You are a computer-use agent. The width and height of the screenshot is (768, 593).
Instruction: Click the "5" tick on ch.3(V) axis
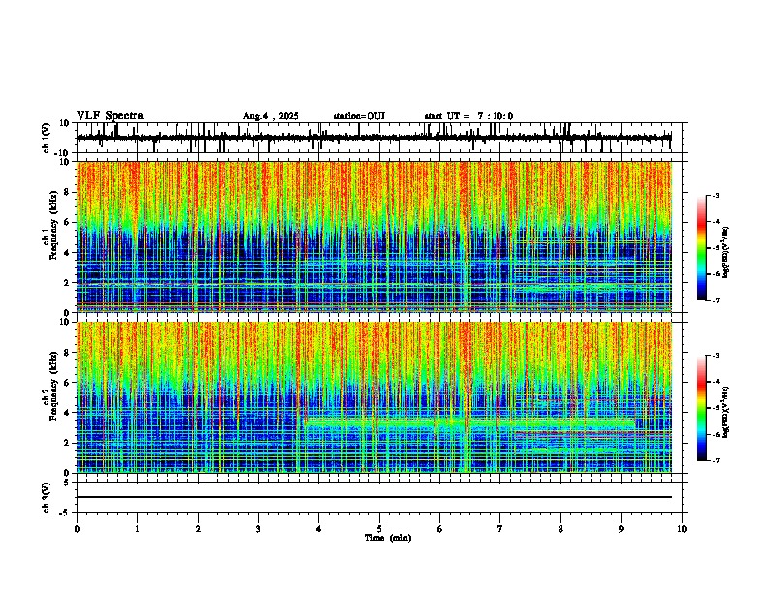(68, 483)
